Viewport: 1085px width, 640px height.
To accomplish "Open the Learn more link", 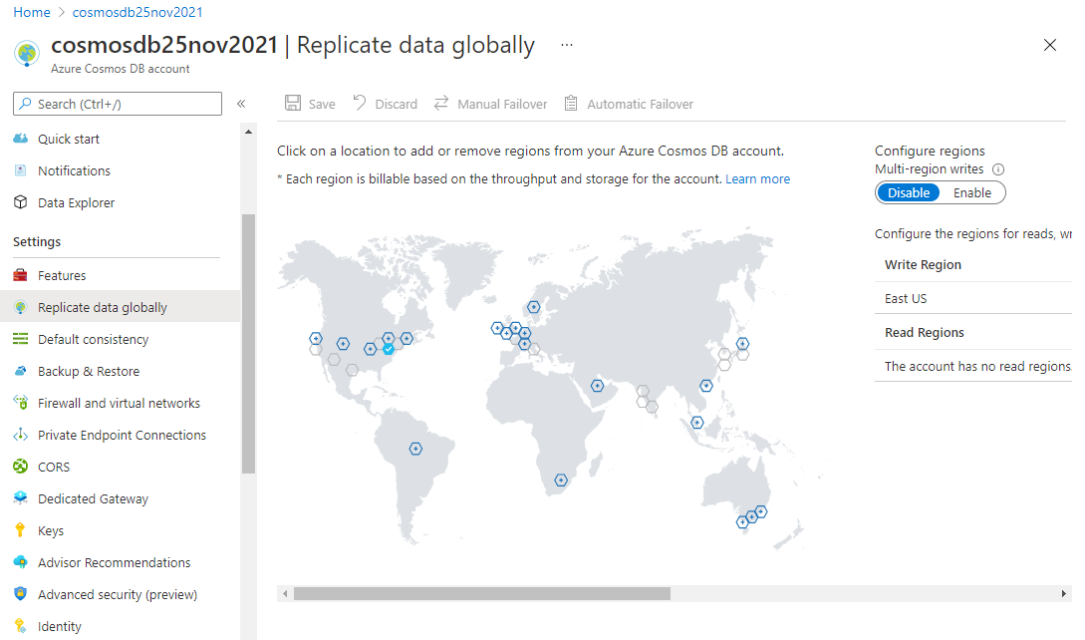I will 757,178.
